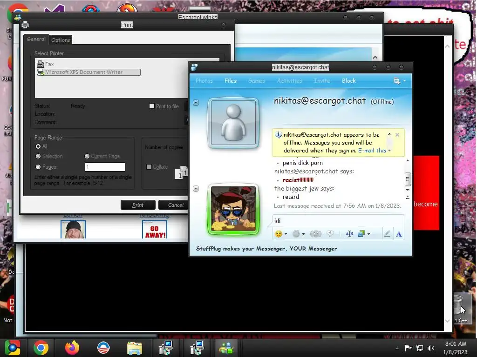Click the E-mail this link
Viewport: 477px width, 357px height.
click(x=372, y=151)
